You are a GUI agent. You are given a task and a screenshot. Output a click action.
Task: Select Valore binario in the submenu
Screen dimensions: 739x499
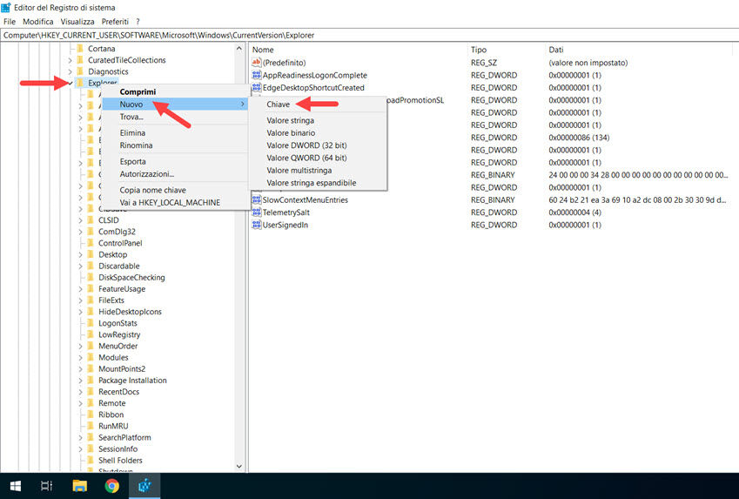point(318,133)
